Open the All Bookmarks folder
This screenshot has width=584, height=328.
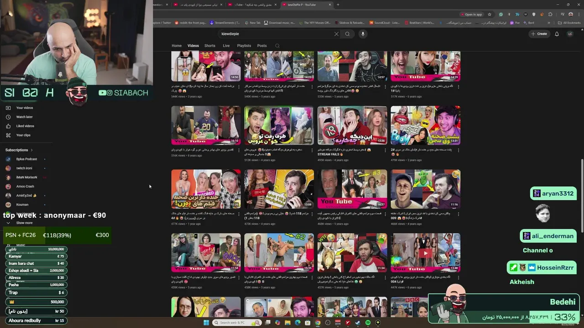(569, 23)
